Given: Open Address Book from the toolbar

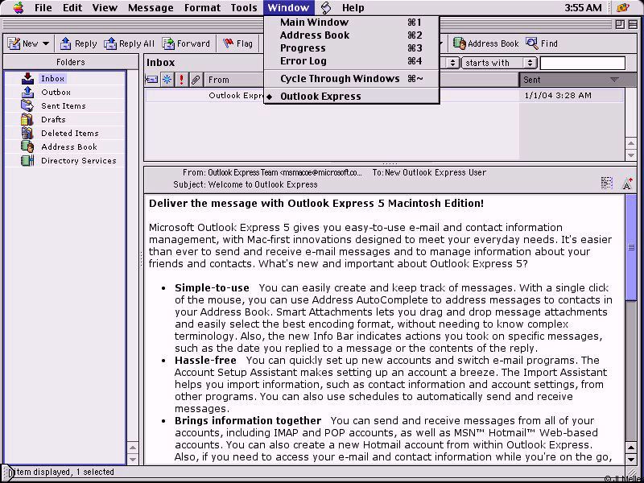Looking at the screenshot, I should (486, 43).
